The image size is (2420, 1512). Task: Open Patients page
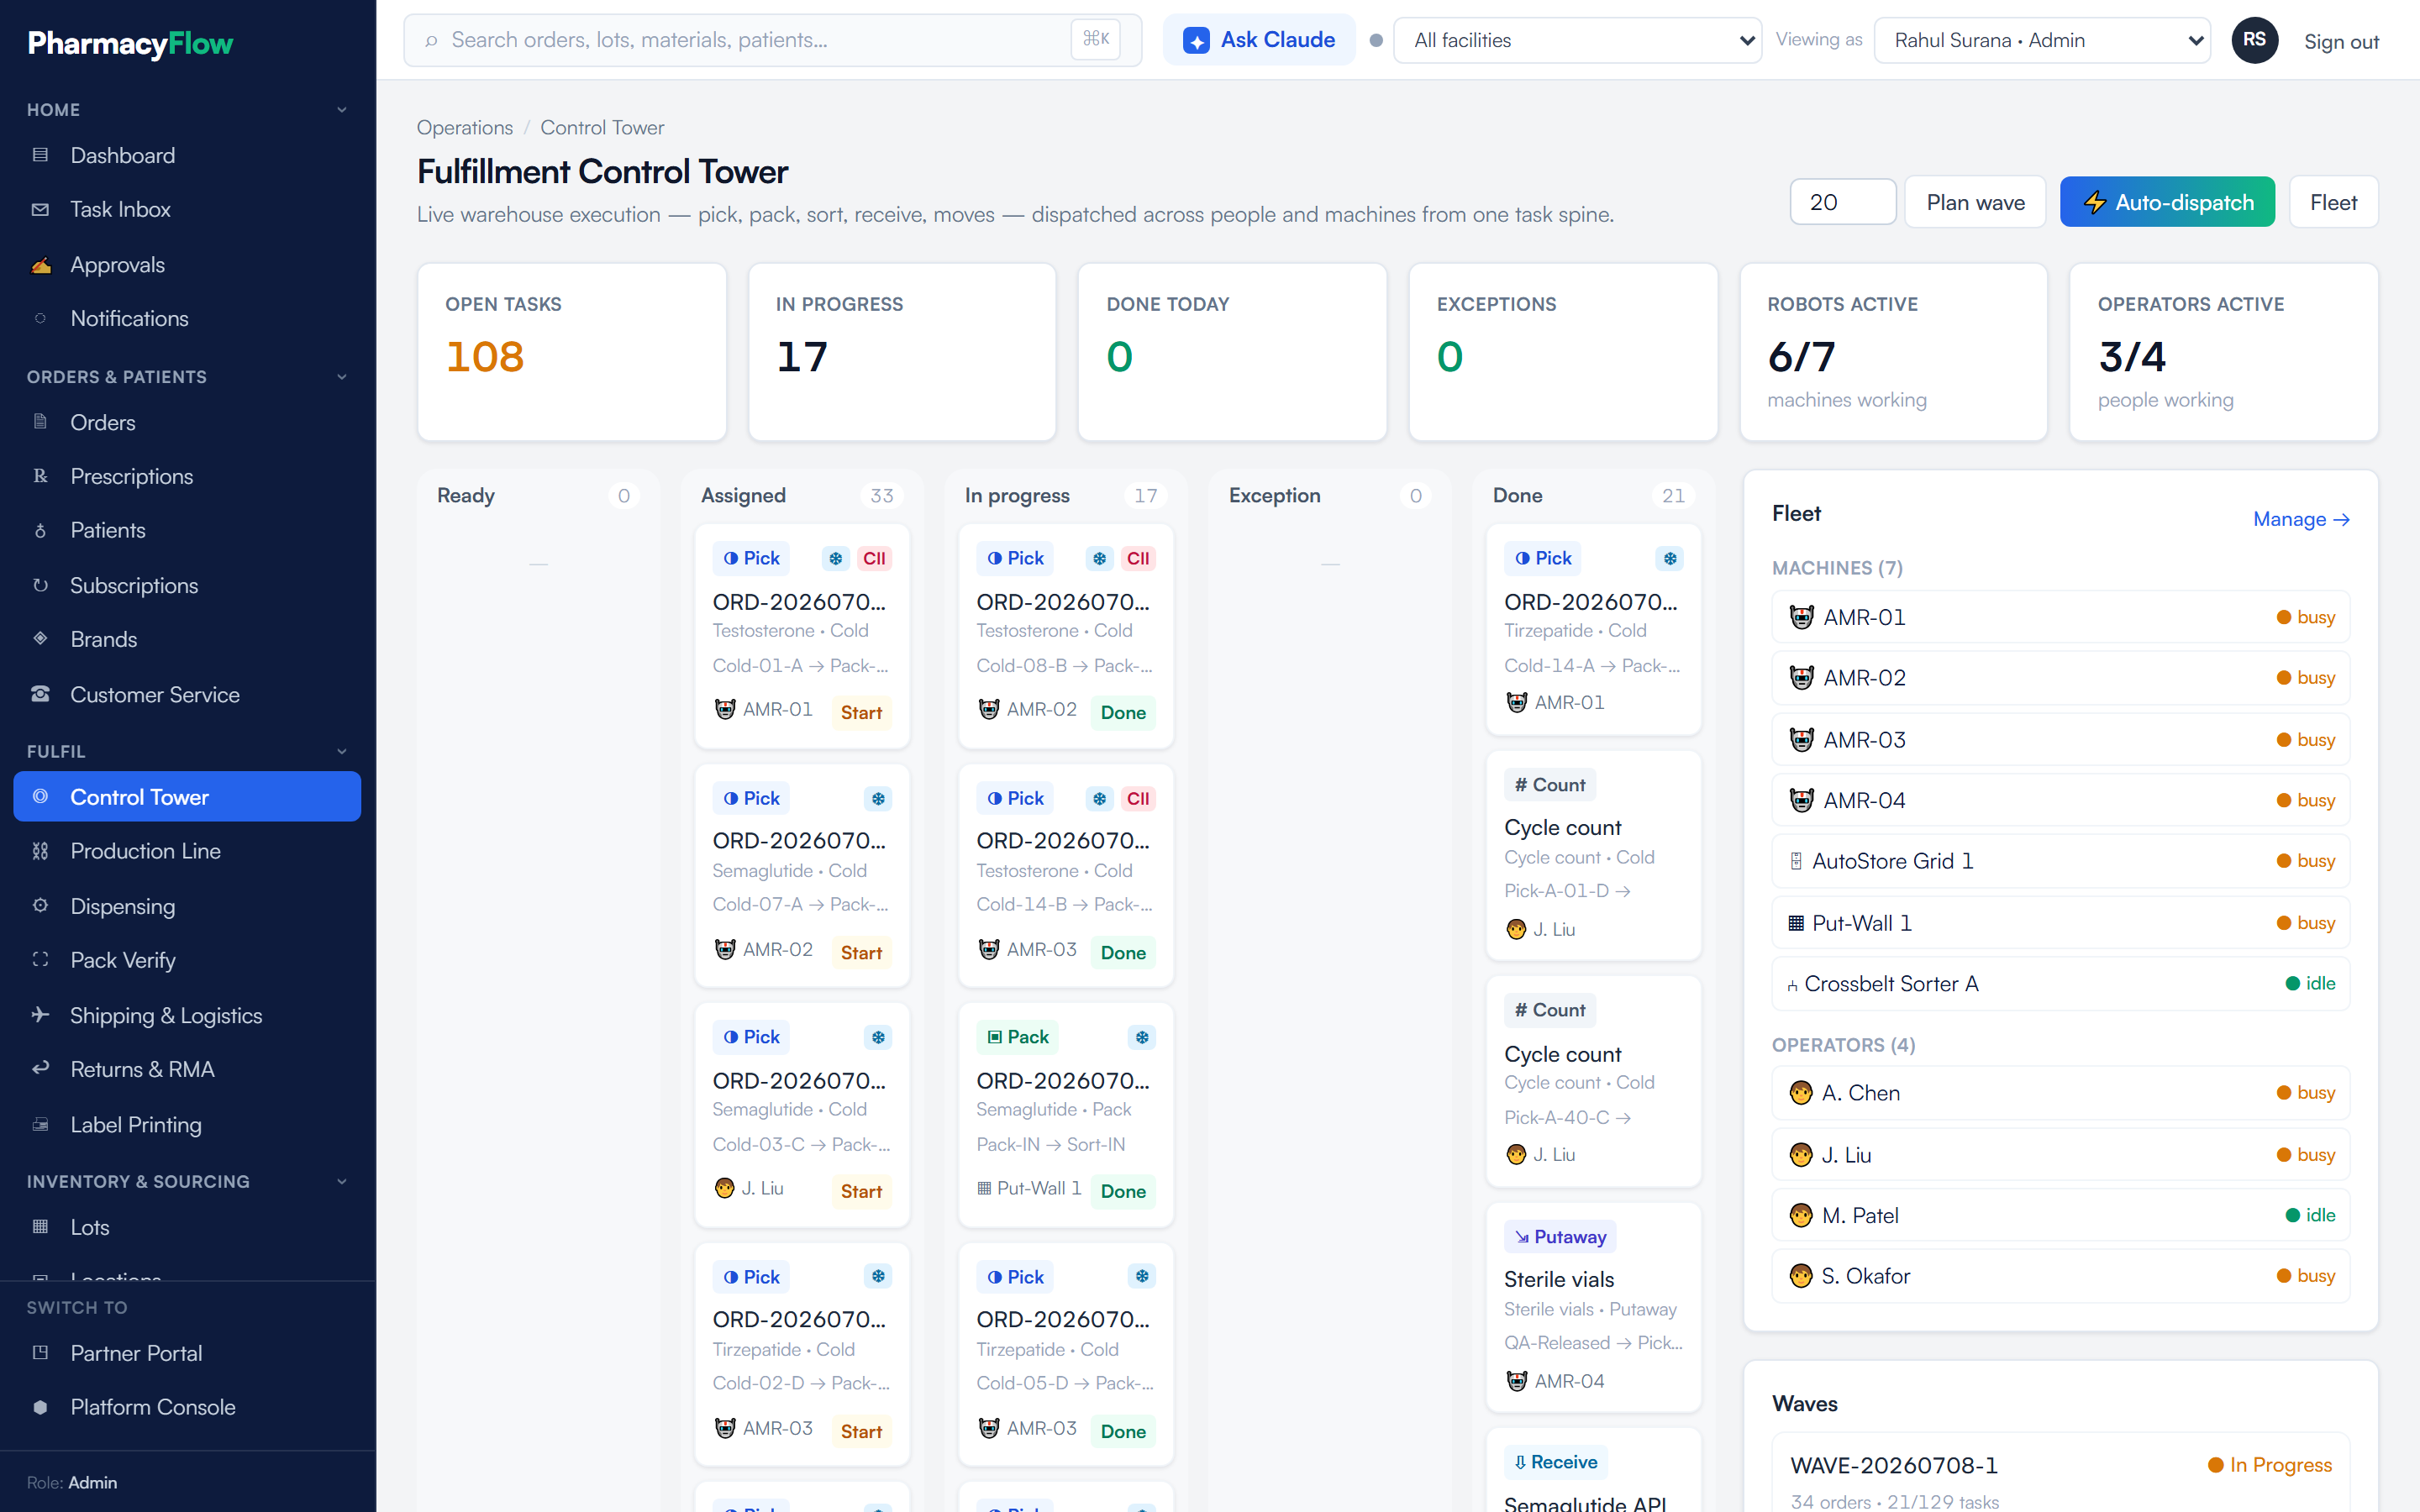click(x=187, y=530)
